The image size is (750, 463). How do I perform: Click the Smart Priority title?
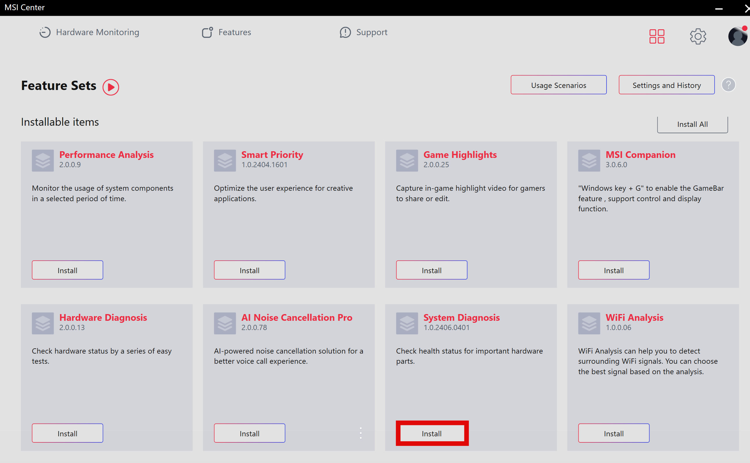(x=272, y=155)
